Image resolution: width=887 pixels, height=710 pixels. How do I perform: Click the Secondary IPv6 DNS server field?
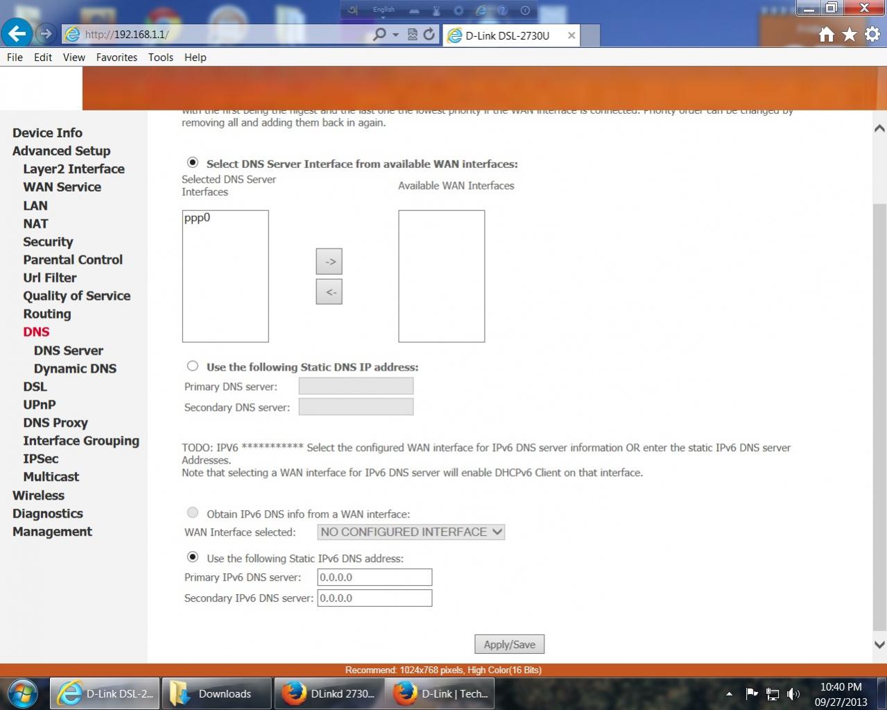(x=374, y=598)
